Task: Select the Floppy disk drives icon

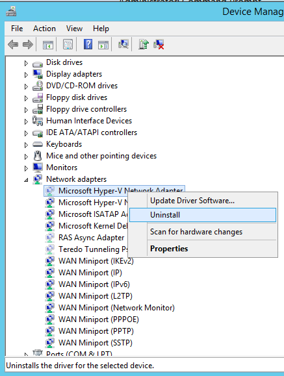Action: click(x=38, y=97)
